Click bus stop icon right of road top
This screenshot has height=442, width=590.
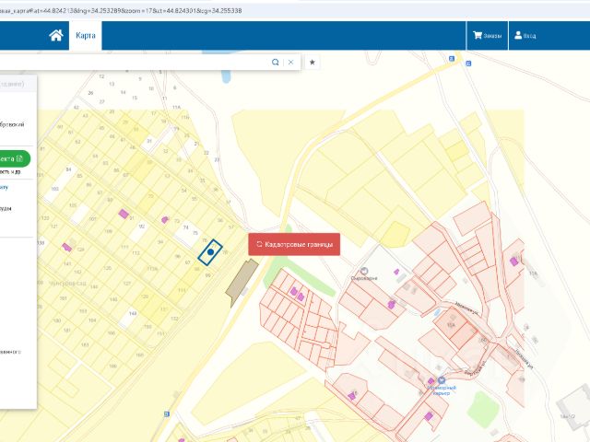point(468,64)
